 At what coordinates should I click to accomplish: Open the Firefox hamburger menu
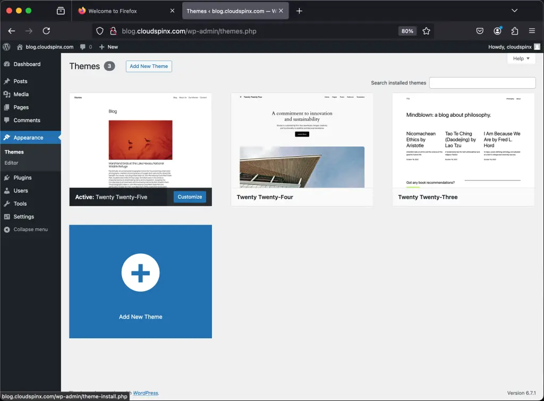tap(532, 31)
